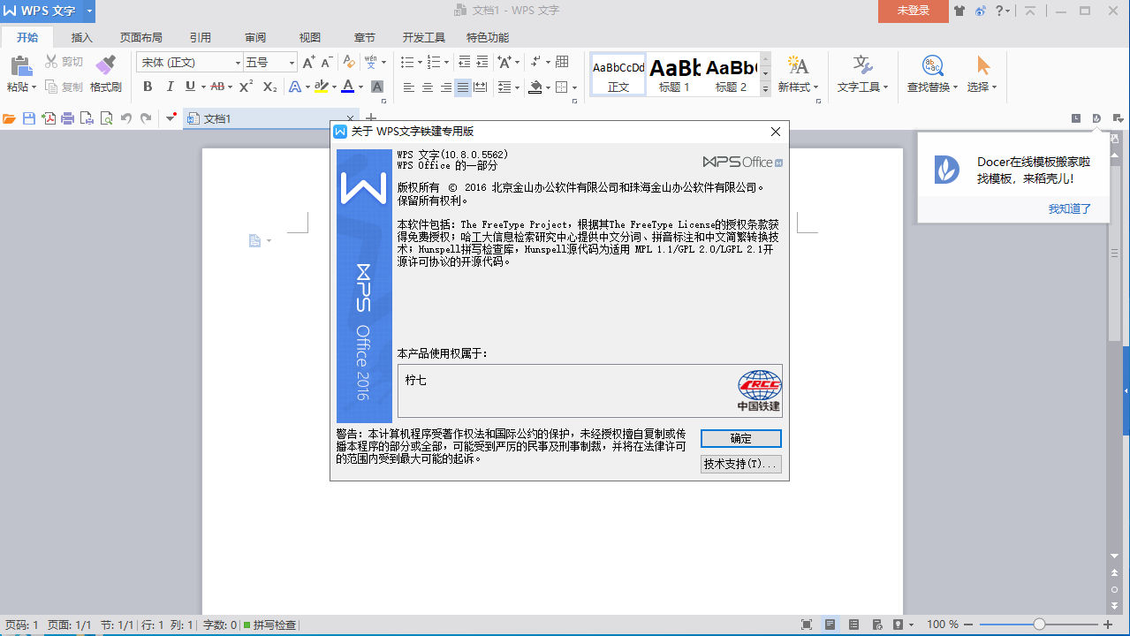The height and width of the screenshot is (636, 1130).
Task: Click 我知道了 link in Docer popup
Action: pyautogui.click(x=1070, y=209)
